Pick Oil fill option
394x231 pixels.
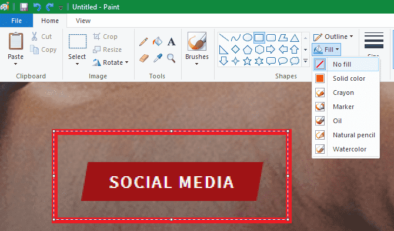click(346, 121)
